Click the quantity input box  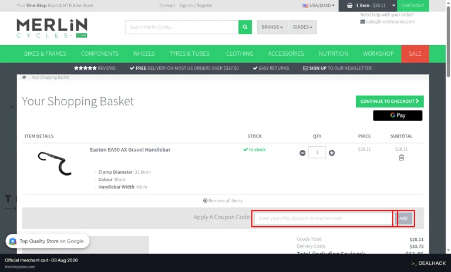[x=317, y=152]
